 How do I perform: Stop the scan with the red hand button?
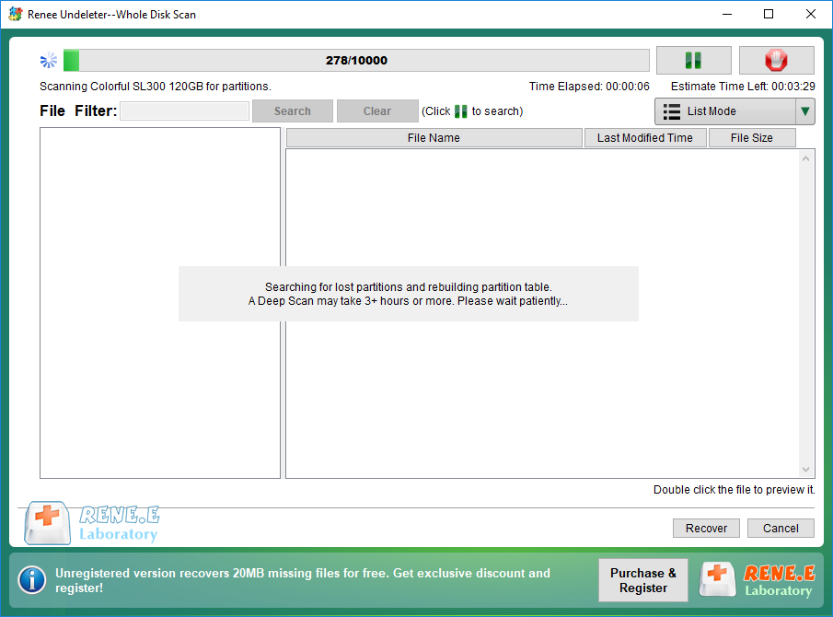coord(776,60)
